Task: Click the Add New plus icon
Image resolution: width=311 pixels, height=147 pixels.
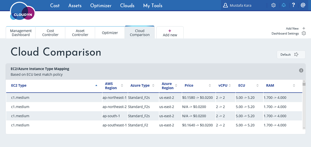Action: point(304,29)
